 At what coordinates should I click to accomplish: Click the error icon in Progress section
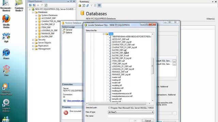pyautogui.click(x=66, y=113)
